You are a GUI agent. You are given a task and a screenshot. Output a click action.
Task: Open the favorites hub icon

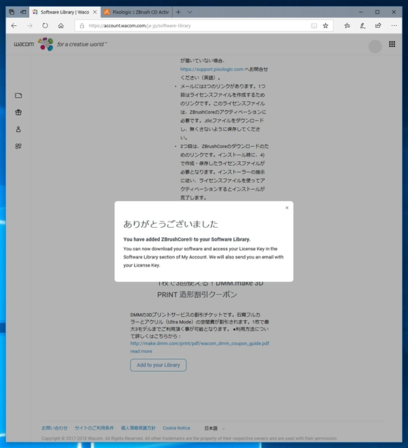click(347, 26)
